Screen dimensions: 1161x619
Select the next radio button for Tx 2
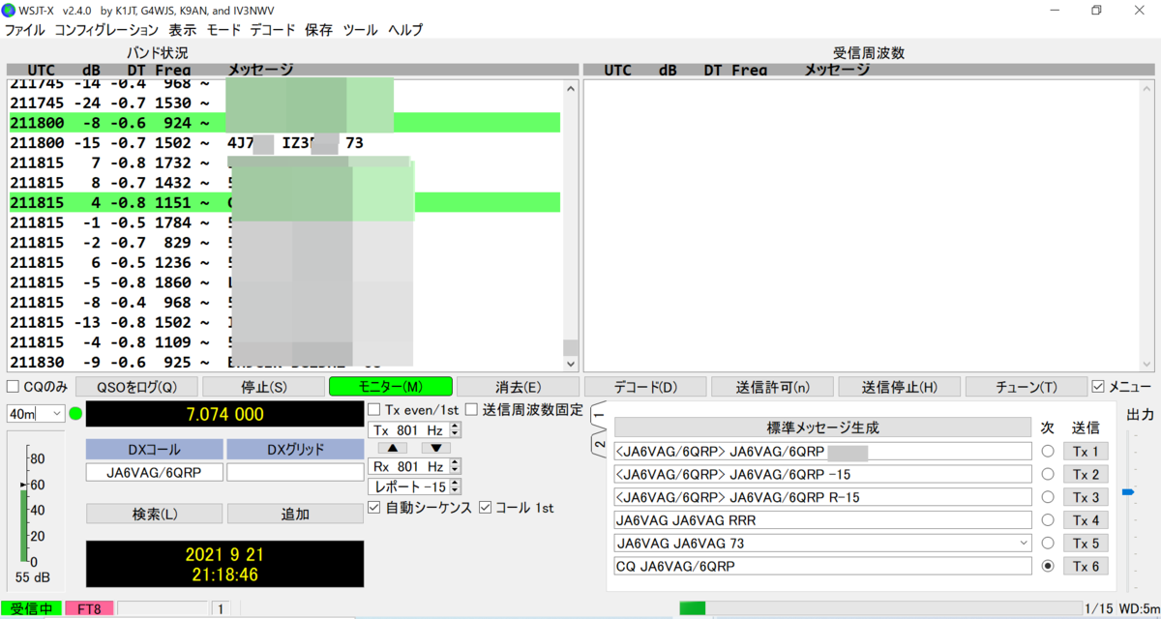click(1047, 475)
